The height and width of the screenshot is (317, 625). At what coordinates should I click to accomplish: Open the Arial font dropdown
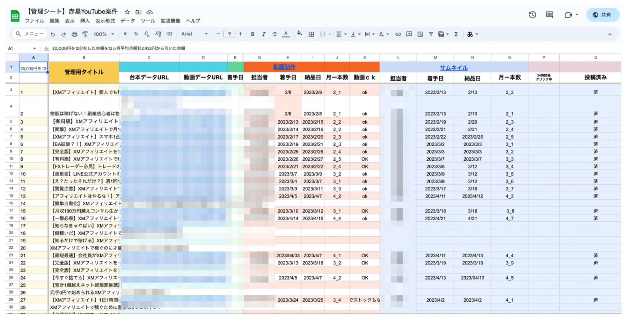click(194, 34)
